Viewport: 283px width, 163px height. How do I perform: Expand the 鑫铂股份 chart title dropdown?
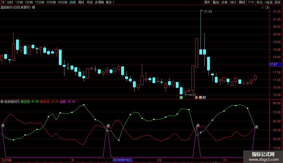[x=34, y=8]
